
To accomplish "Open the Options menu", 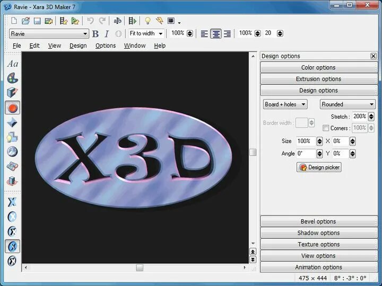I will coord(106,46).
